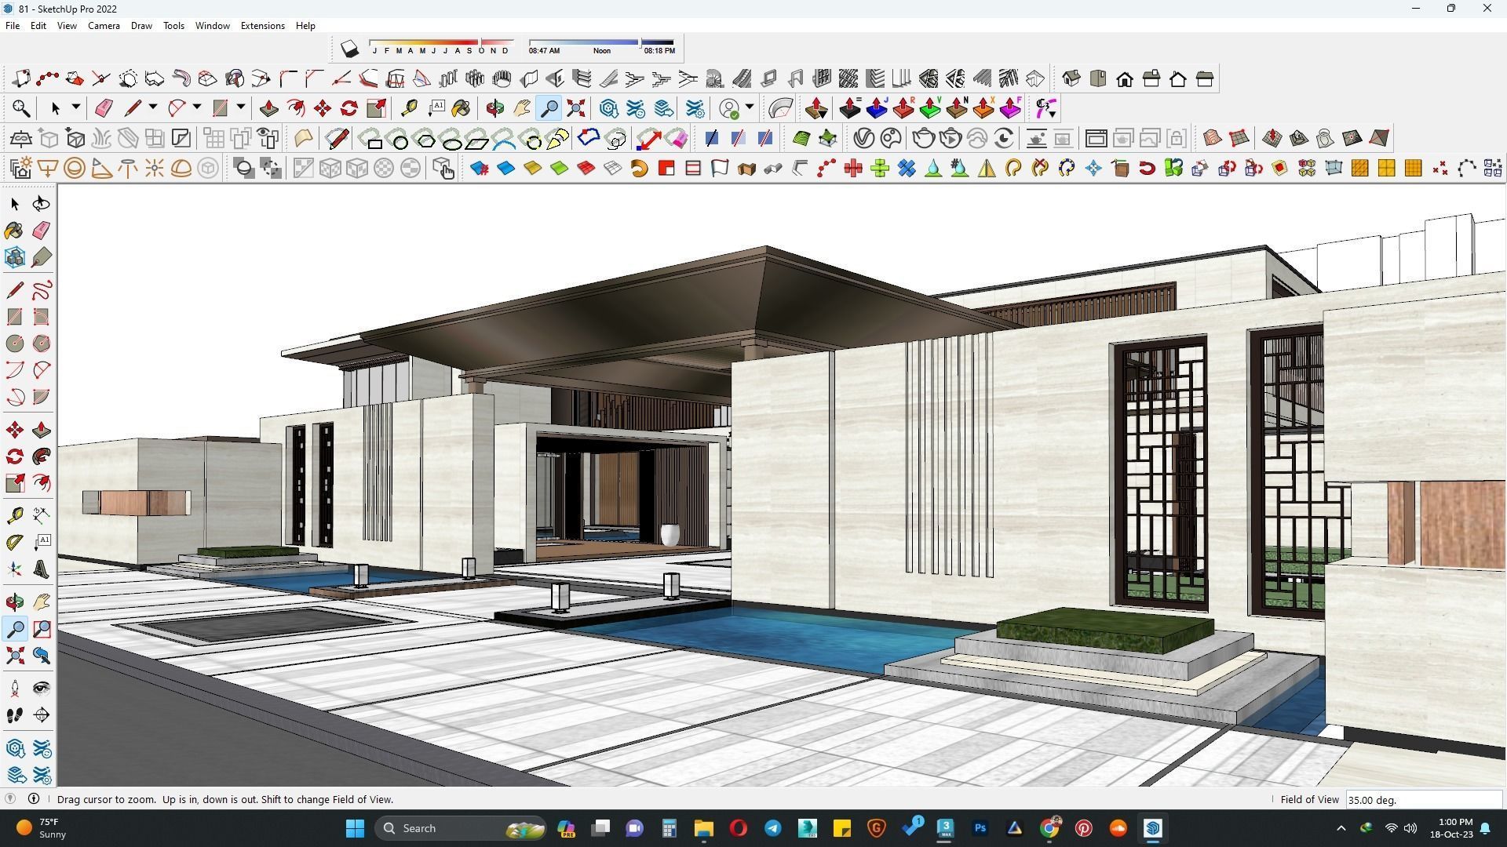Image resolution: width=1507 pixels, height=847 pixels.
Task: Click the model info status bar icon
Action: (34, 799)
